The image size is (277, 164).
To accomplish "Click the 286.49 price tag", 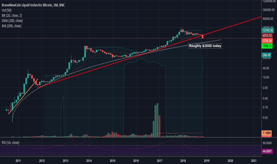I will coord(266,55).
